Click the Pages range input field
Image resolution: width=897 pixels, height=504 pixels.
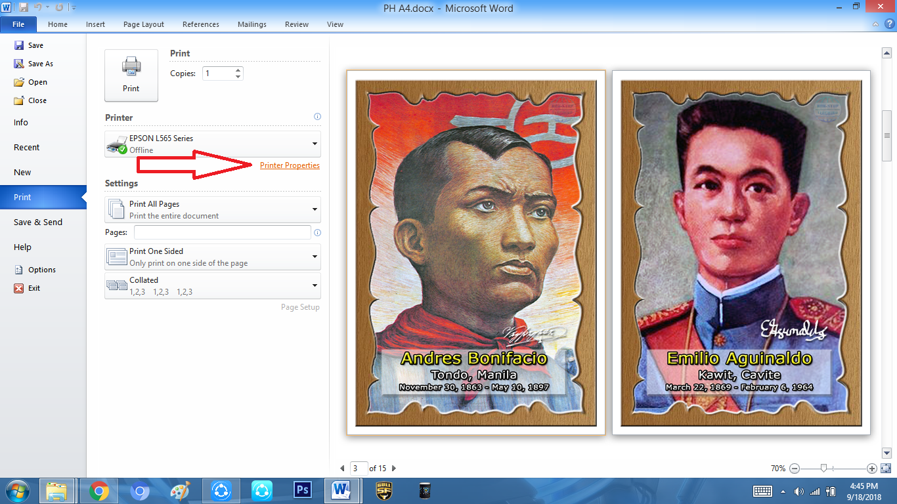pos(223,232)
